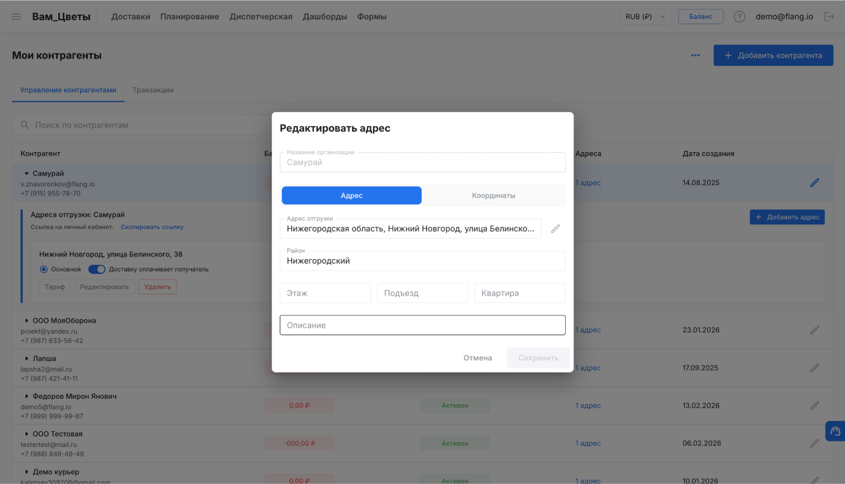Switch to the Транзакции tab

click(x=153, y=90)
